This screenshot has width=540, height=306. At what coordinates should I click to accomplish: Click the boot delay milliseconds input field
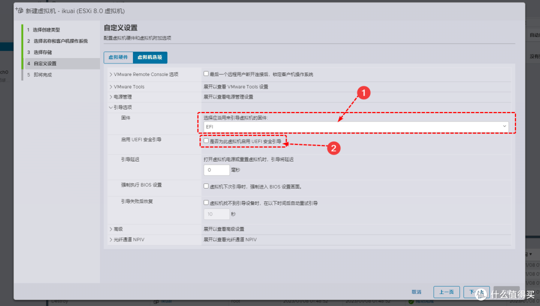point(216,170)
